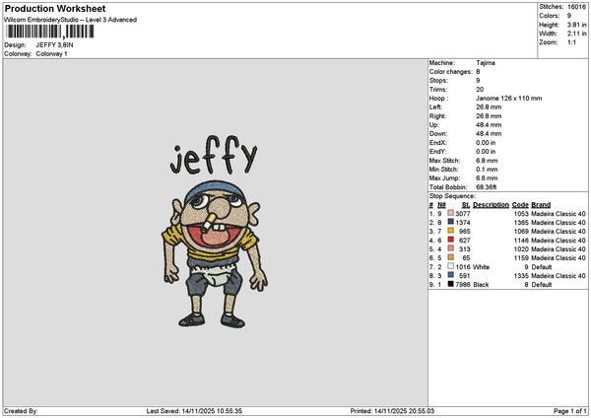Click the Height value '3.81 in'

tap(576, 25)
